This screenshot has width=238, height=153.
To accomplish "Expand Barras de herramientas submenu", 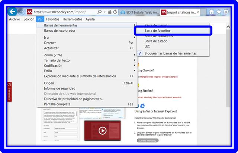I will (87, 25).
